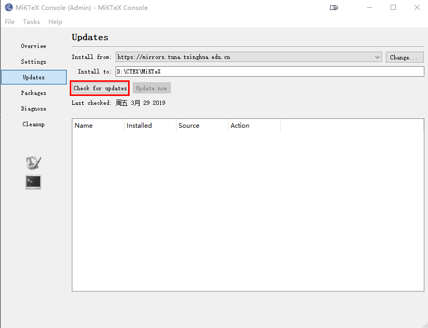Select the Updates page in sidebar
Image resolution: width=428 pixels, height=328 pixels.
click(x=34, y=77)
